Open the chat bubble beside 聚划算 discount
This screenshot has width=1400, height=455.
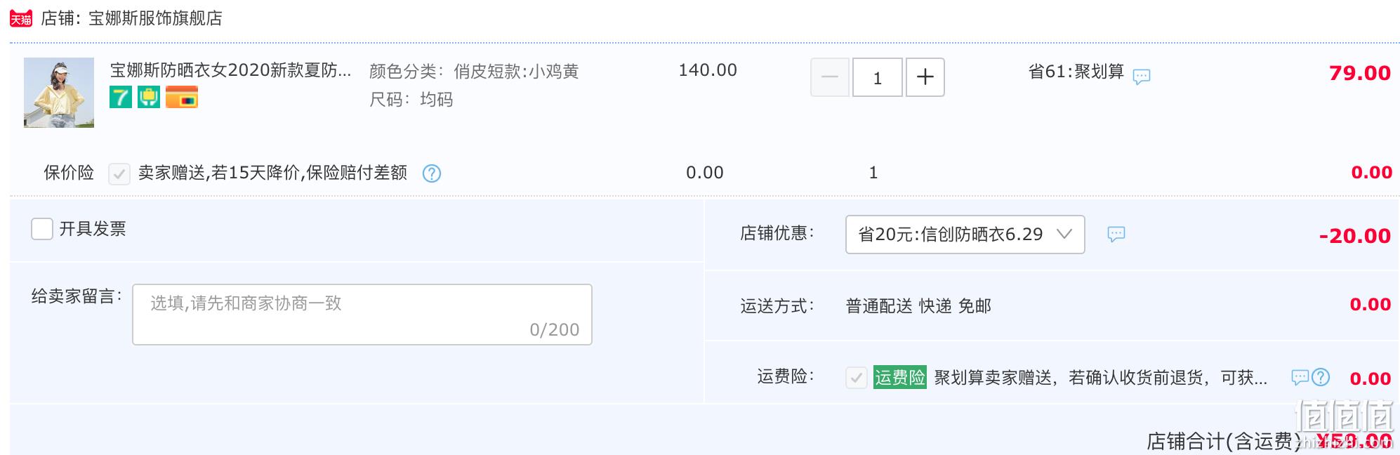pyautogui.click(x=1142, y=76)
